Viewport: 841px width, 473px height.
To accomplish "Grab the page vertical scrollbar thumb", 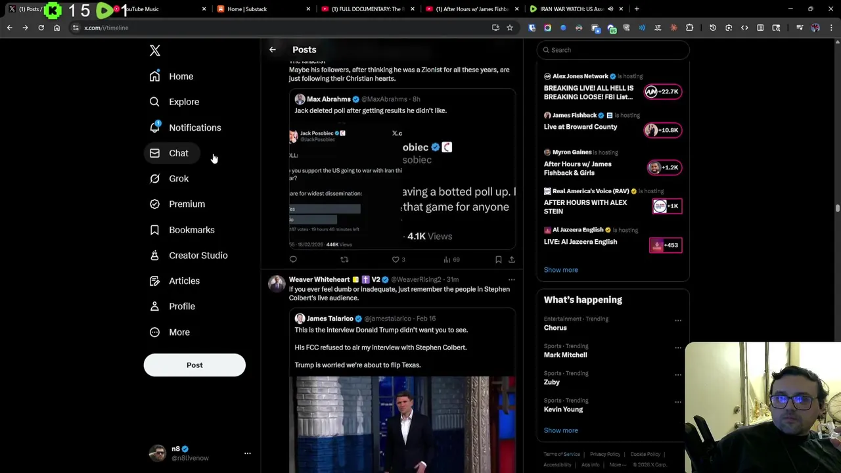I will pos(837,208).
